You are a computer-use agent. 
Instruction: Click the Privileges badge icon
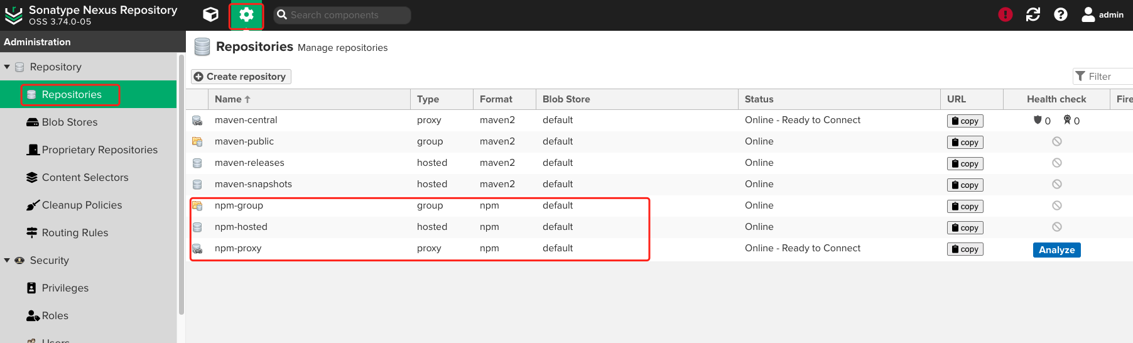pos(32,288)
